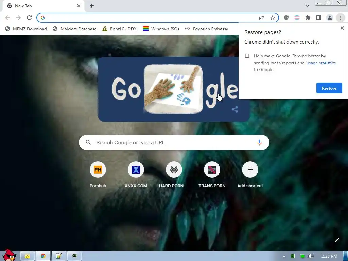Open the file explorer taskbar button
This screenshot has width=348, height=261.
click(28, 256)
